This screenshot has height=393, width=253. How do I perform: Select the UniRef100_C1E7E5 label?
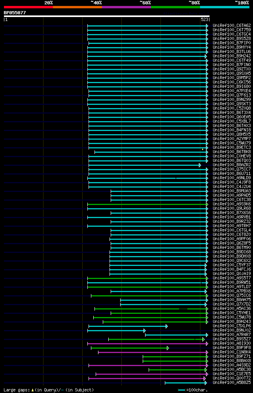pyautogui.click(x=232, y=374)
